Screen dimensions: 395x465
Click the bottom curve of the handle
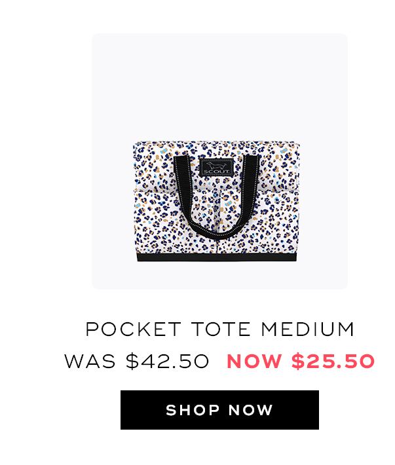[x=216, y=232]
